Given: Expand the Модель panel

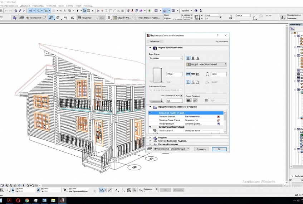Looking at the screenshot, I should 150,137.
